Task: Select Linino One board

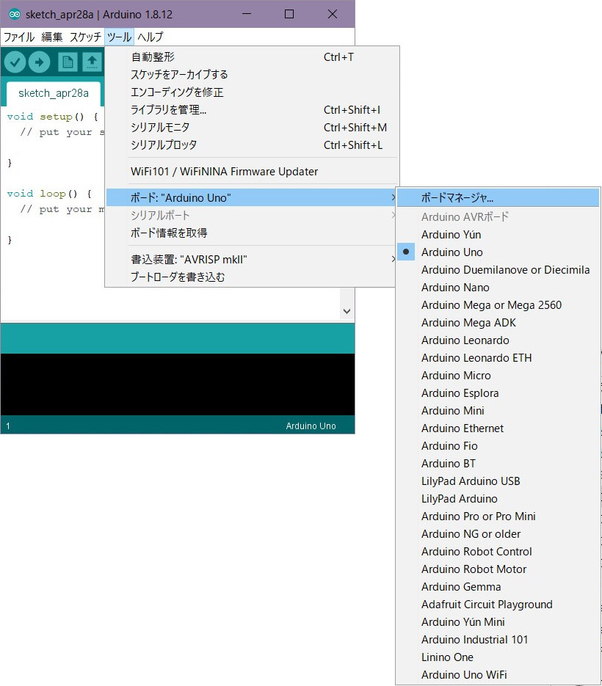Action: click(x=497, y=657)
